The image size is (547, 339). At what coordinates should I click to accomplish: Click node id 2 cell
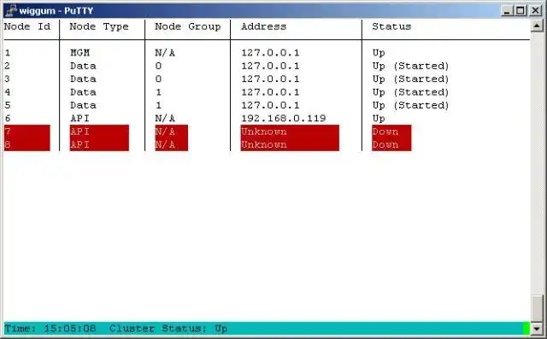tap(8, 66)
